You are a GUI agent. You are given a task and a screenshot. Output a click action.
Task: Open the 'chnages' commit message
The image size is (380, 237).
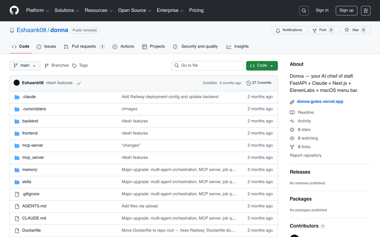(130, 109)
